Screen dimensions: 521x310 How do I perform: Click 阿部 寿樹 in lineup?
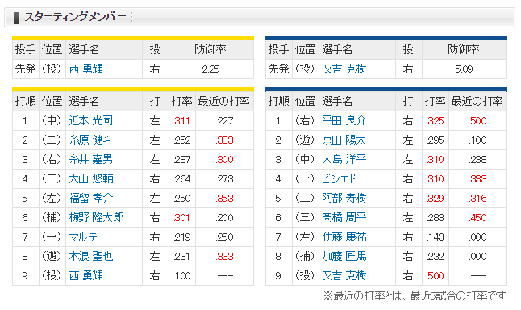344,199
